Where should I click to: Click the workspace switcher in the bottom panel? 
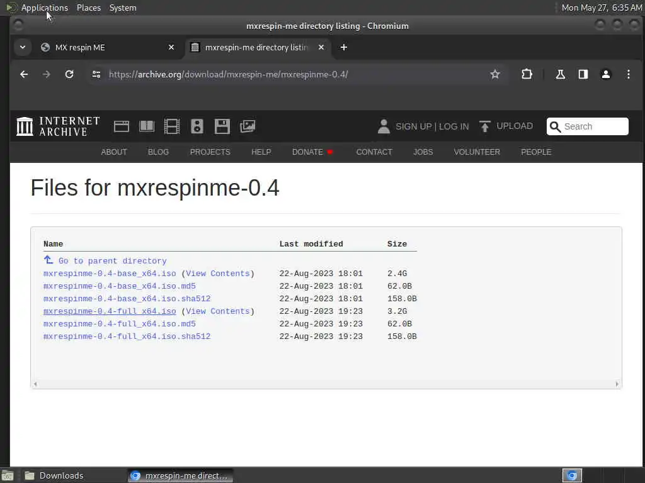tap(572, 475)
